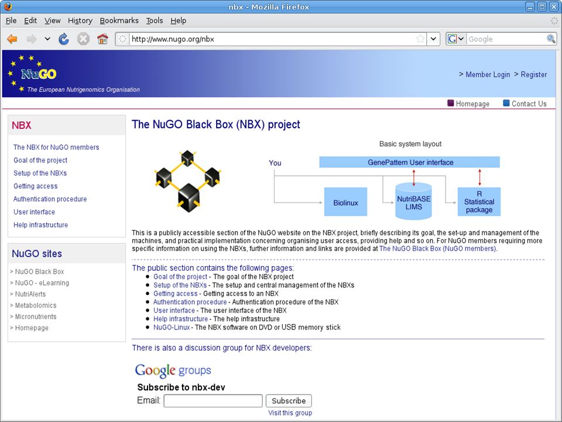Click the black cubes NBX image
This screenshot has height=422, width=562.
point(188,181)
